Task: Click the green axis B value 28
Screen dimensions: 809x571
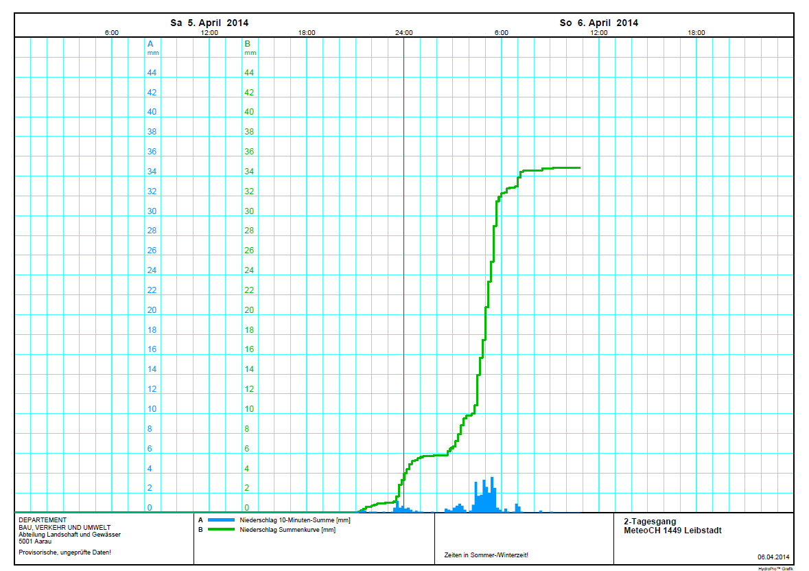Action: pyautogui.click(x=248, y=231)
